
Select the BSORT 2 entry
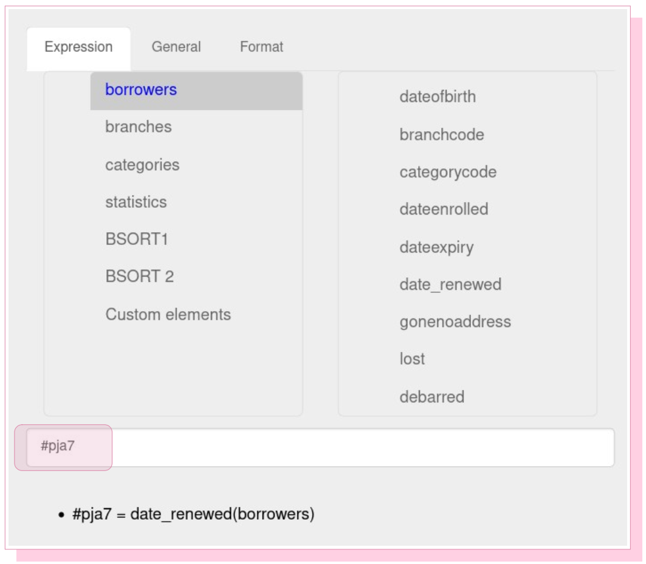pyautogui.click(x=140, y=277)
